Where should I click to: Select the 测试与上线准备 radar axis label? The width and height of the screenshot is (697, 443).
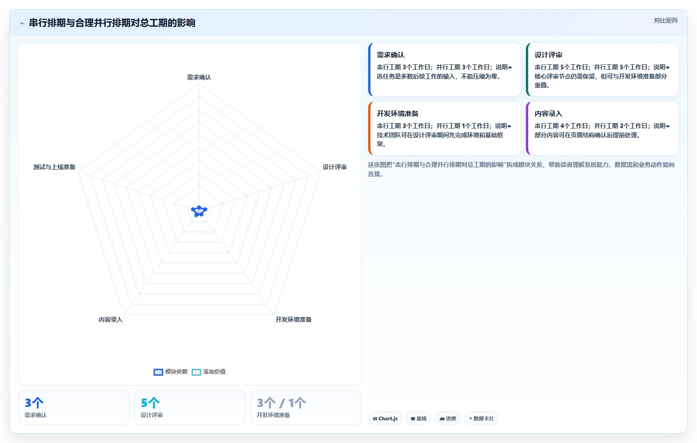coord(54,167)
